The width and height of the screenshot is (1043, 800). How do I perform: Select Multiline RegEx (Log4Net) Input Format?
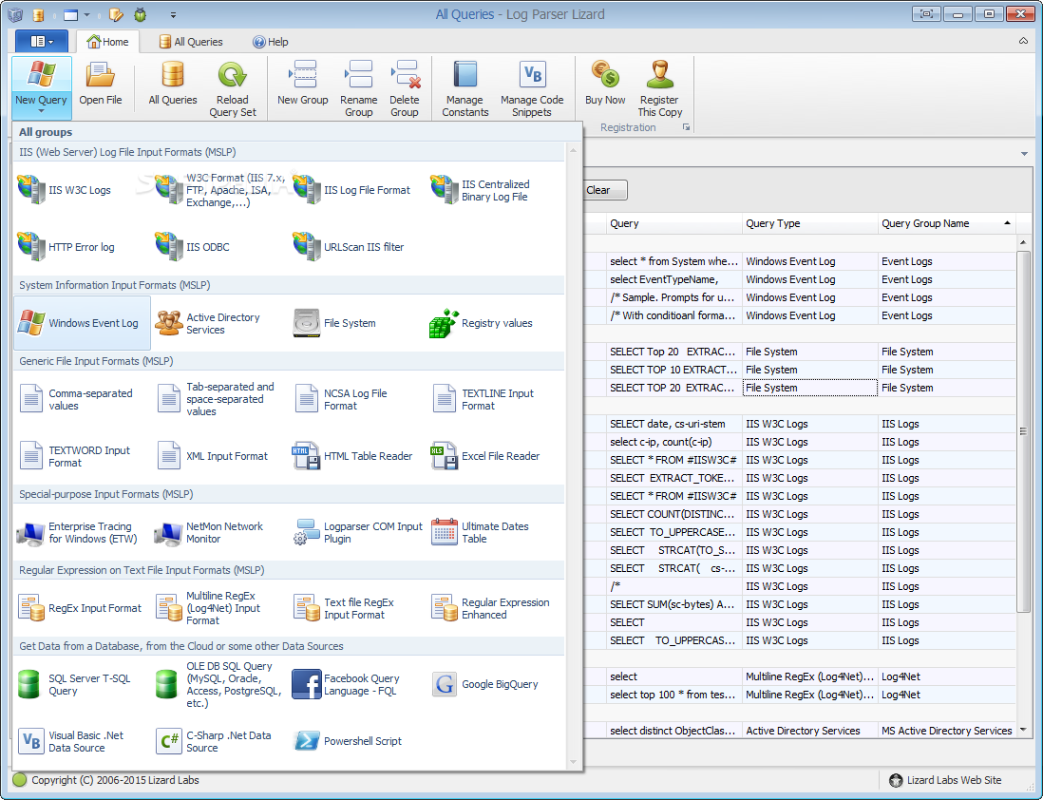click(x=219, y=608)
